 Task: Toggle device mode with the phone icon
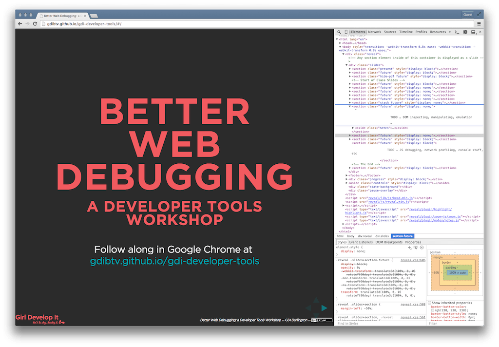[346, 32]
